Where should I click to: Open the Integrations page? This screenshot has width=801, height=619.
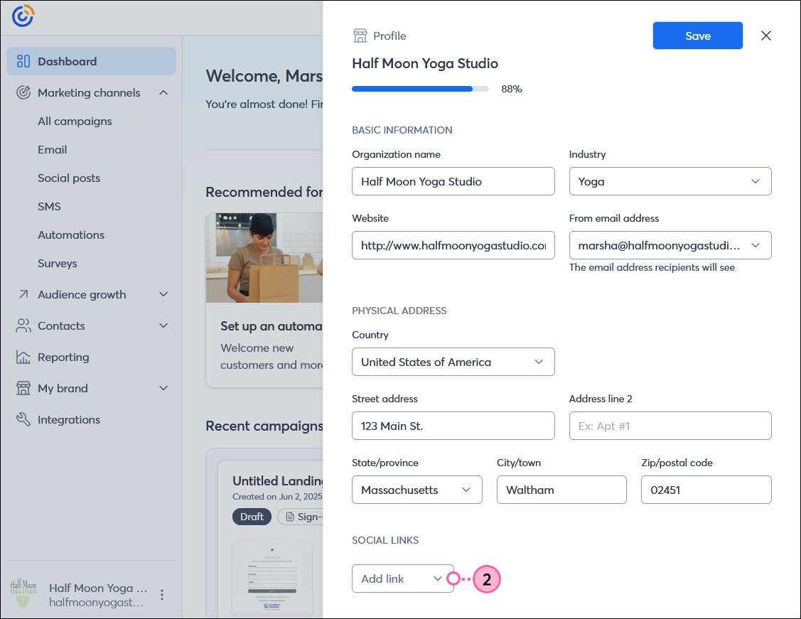[x=69, y=419]
